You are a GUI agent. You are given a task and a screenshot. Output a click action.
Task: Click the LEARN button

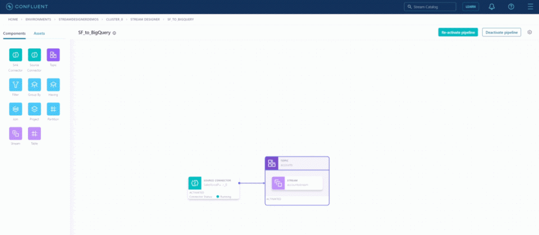(471, 7)
